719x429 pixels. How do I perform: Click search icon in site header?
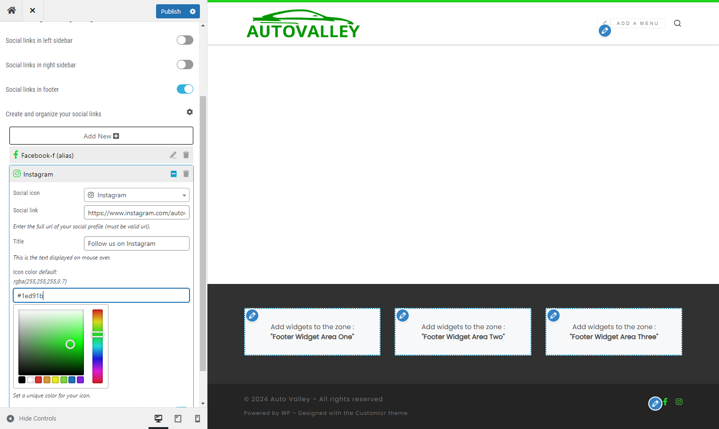click(x=678, y=23)
